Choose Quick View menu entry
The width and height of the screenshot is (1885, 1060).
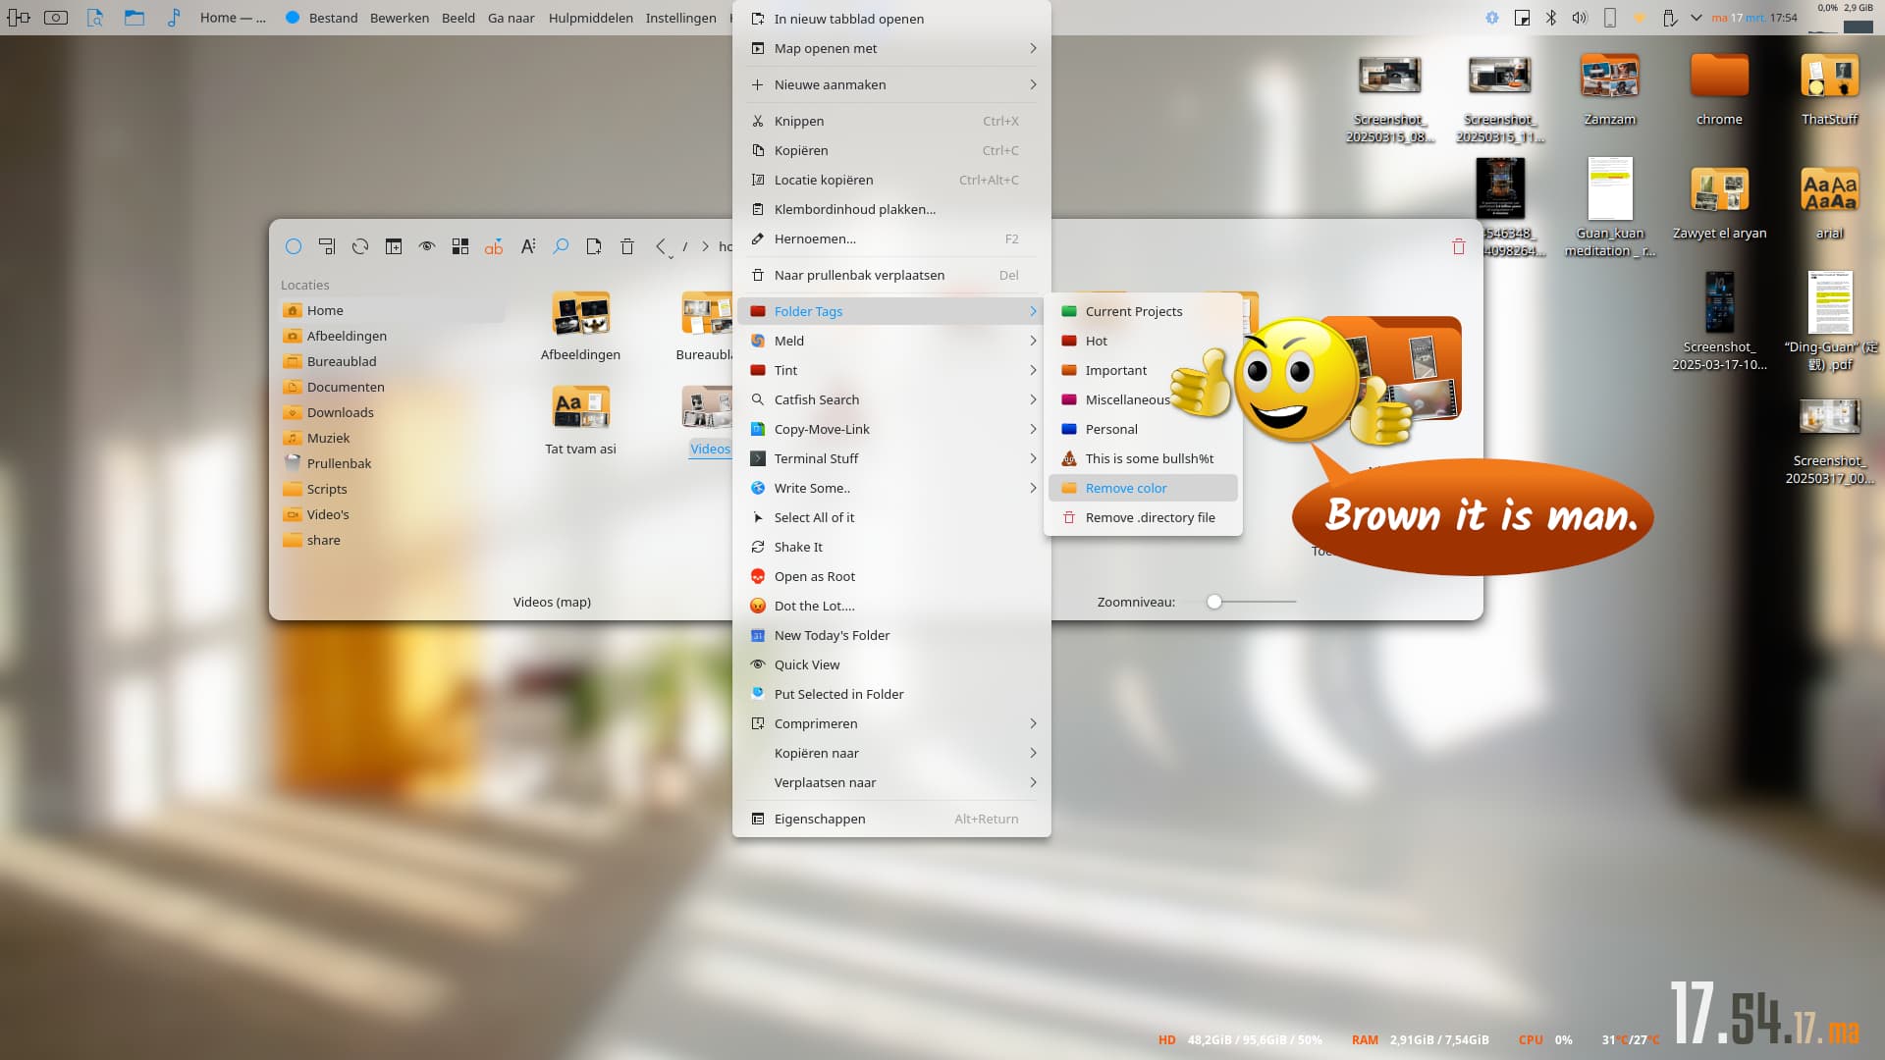point(891,664)
